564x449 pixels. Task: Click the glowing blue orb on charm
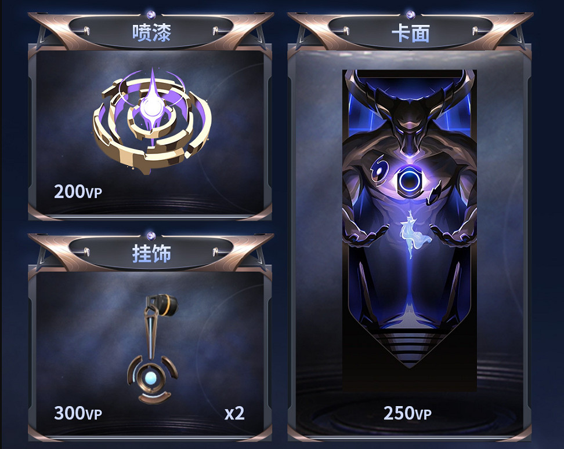pos(151,378)
